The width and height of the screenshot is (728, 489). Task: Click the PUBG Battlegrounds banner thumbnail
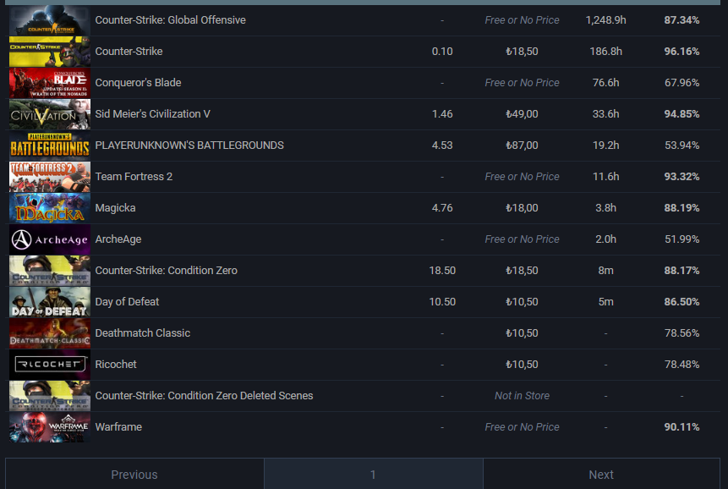tap(50, 146)
